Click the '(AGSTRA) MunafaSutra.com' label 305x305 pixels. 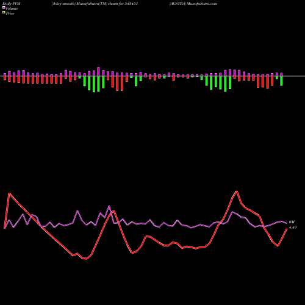[193, 4]
